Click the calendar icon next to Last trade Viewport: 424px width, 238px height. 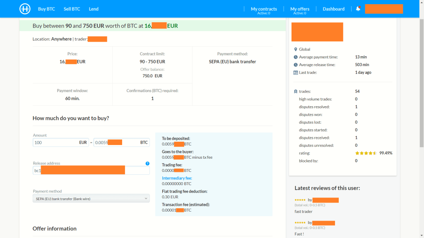[x=295, y=73]
